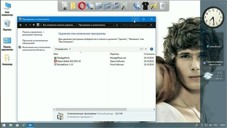Minimize the Programs and Components window

point(135,19)
